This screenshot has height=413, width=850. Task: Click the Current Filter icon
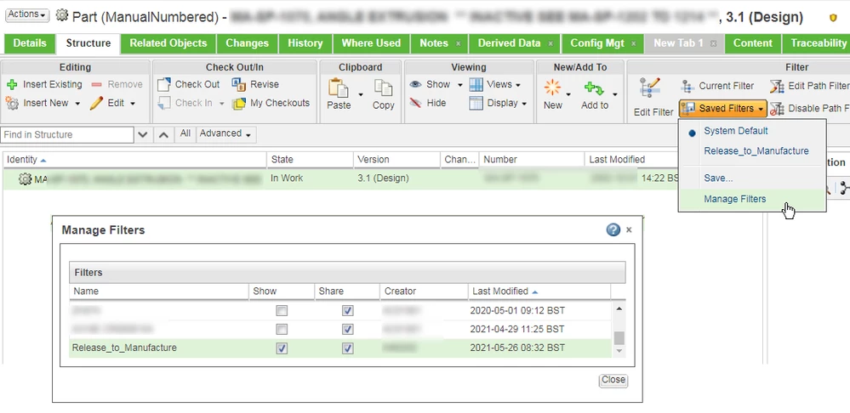pos(687,86)
